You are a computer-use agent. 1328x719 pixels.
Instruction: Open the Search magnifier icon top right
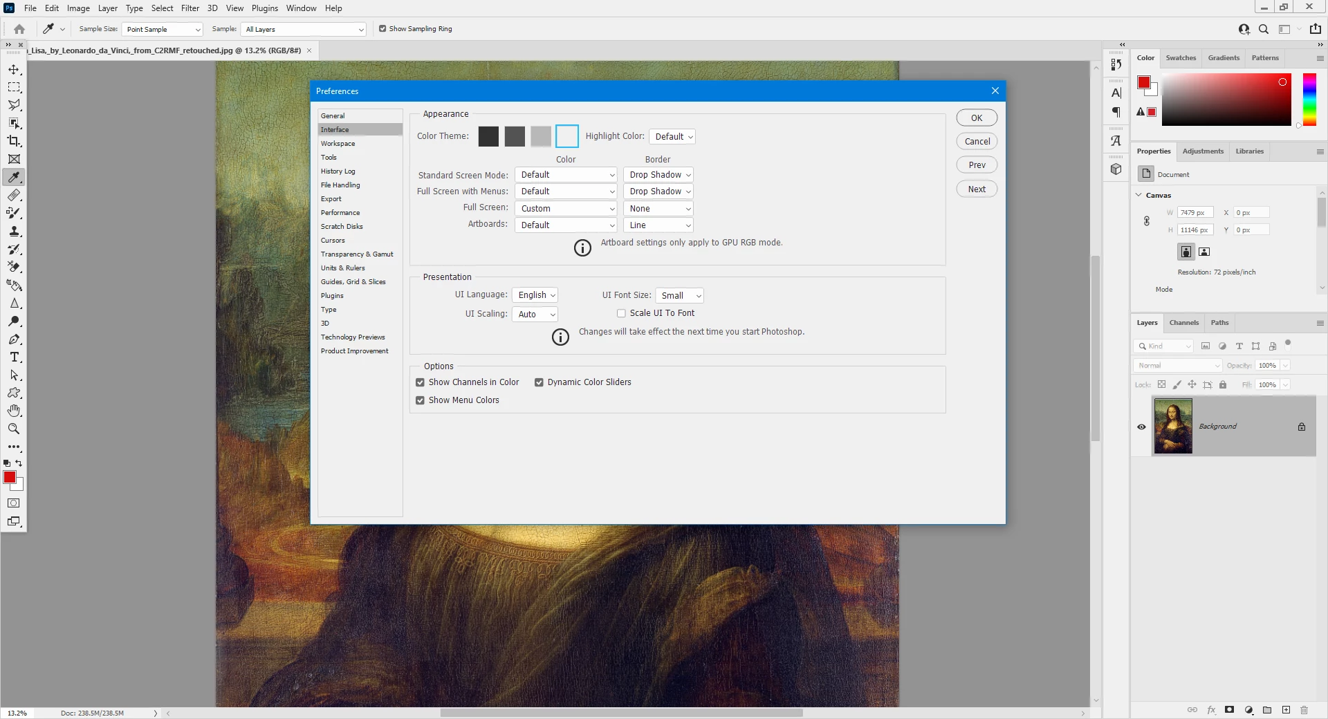1264,29
